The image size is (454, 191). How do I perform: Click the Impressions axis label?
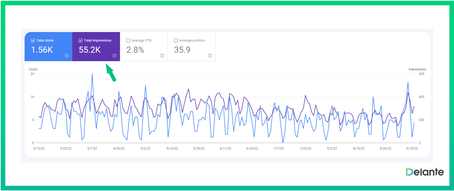[417, 69]
